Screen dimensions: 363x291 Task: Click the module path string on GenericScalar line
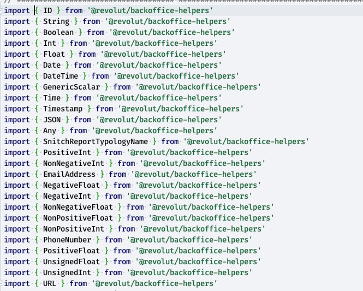coord(198,87)
